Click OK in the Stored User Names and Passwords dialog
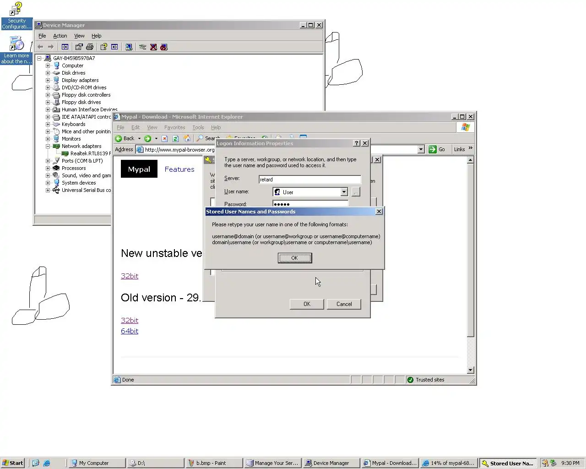586x469 pixels. 295,258
